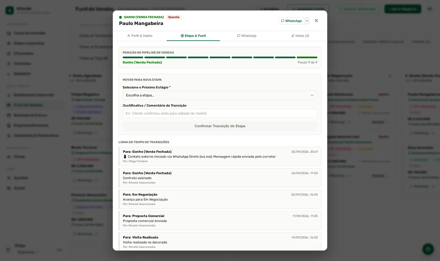The image size is (440, 261).
Task: Click the last segment of the pipeline progress bar
Action: (x=307, y=57)
